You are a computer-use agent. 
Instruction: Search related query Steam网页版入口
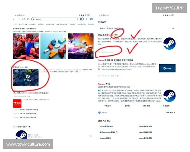tap(106, 126)
